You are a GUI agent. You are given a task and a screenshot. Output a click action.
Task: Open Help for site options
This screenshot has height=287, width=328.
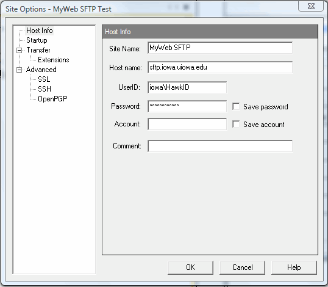click(294, 267)
